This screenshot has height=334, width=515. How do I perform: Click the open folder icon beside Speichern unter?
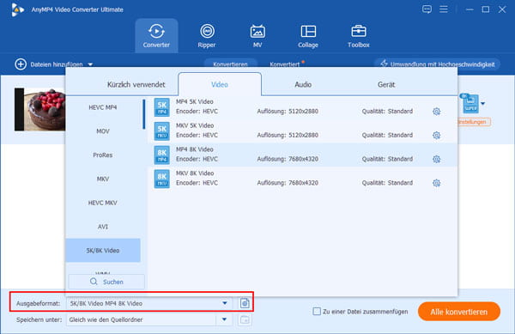coord(245,319)
